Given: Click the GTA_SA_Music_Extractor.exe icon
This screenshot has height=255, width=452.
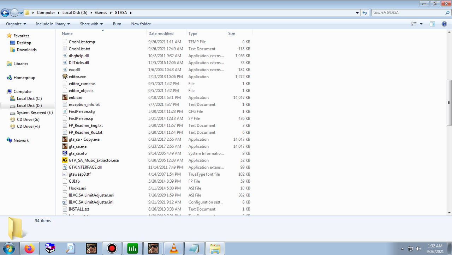Looking at the screenshot, I should coord(65,160).
